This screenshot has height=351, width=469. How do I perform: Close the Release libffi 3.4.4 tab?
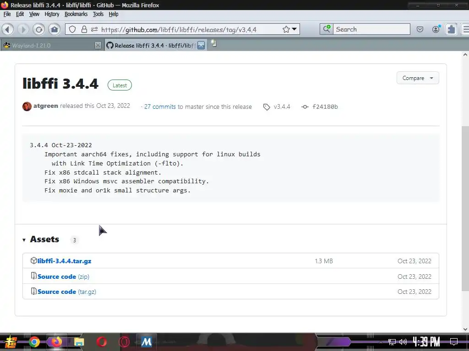(x=202, y=45)
